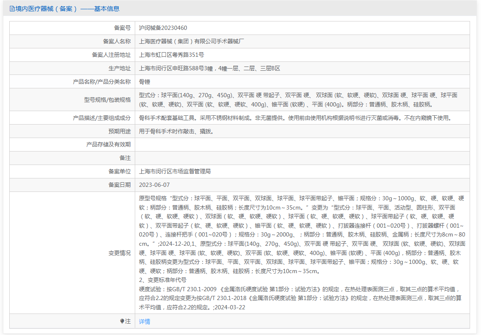Click the 备案日期 label

120,185
